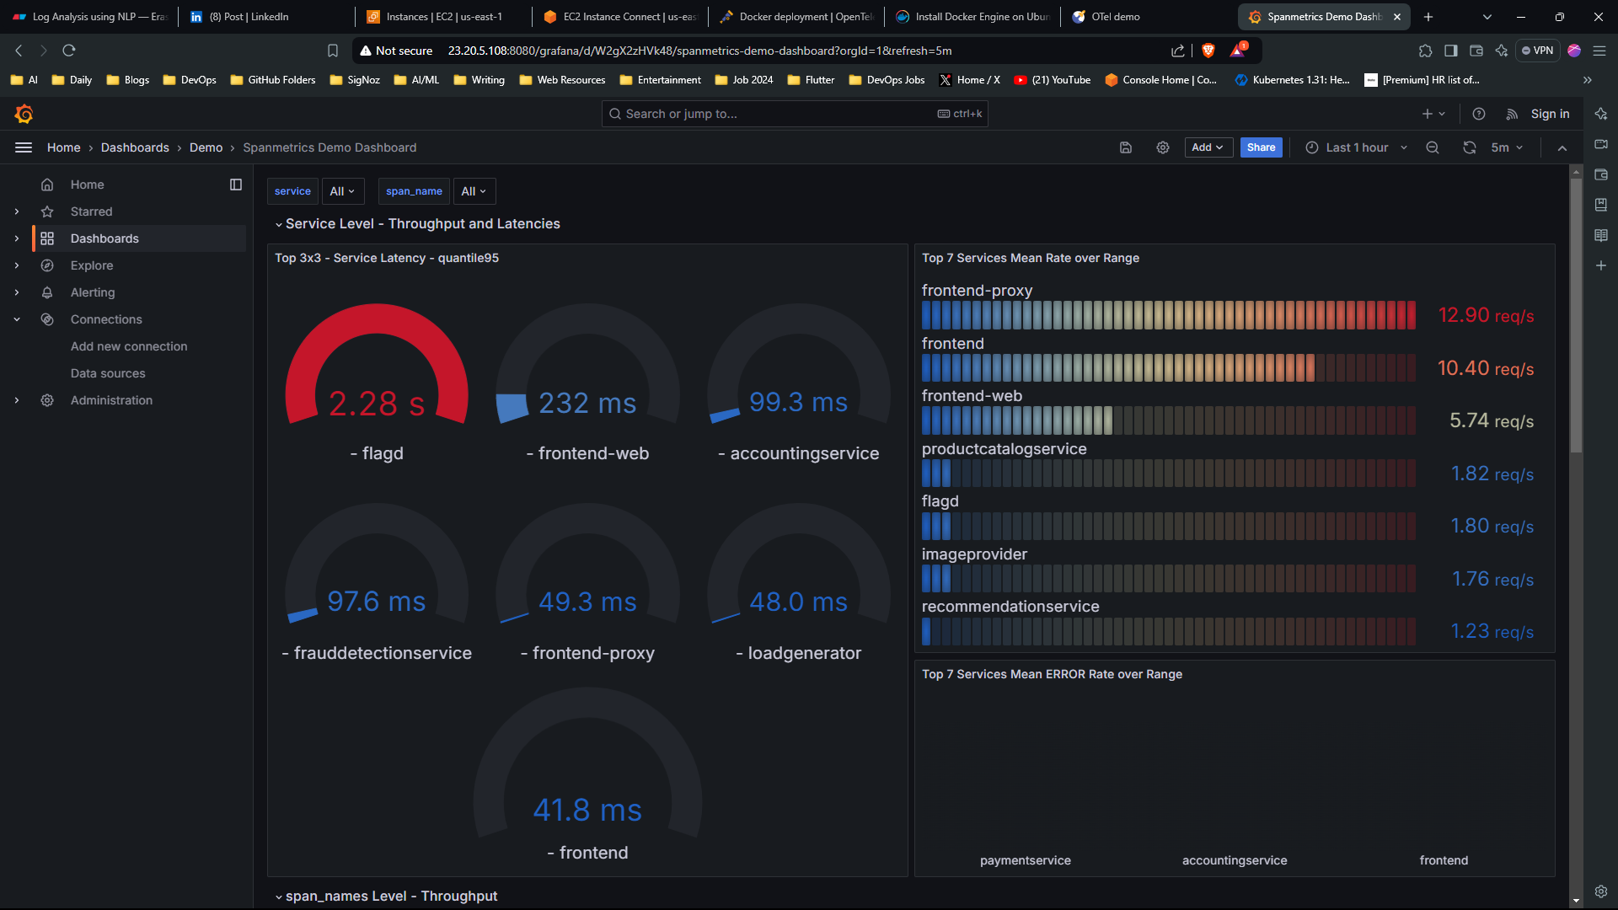Screen dimensions: 1618x910
Task: Collapse the Connections sidebar section
Action: [x=17, y=319]
